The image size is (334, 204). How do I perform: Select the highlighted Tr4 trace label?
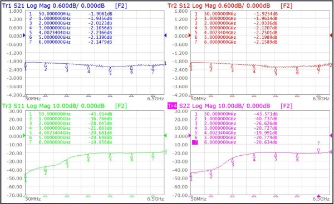pyautogui.click(x=172, y=106)
